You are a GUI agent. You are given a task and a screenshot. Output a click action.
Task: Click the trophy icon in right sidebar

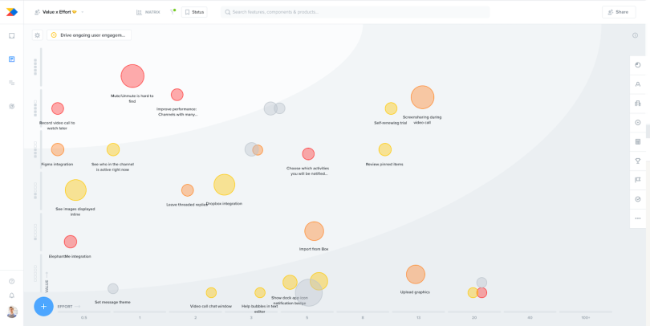(x=638, y=161)
